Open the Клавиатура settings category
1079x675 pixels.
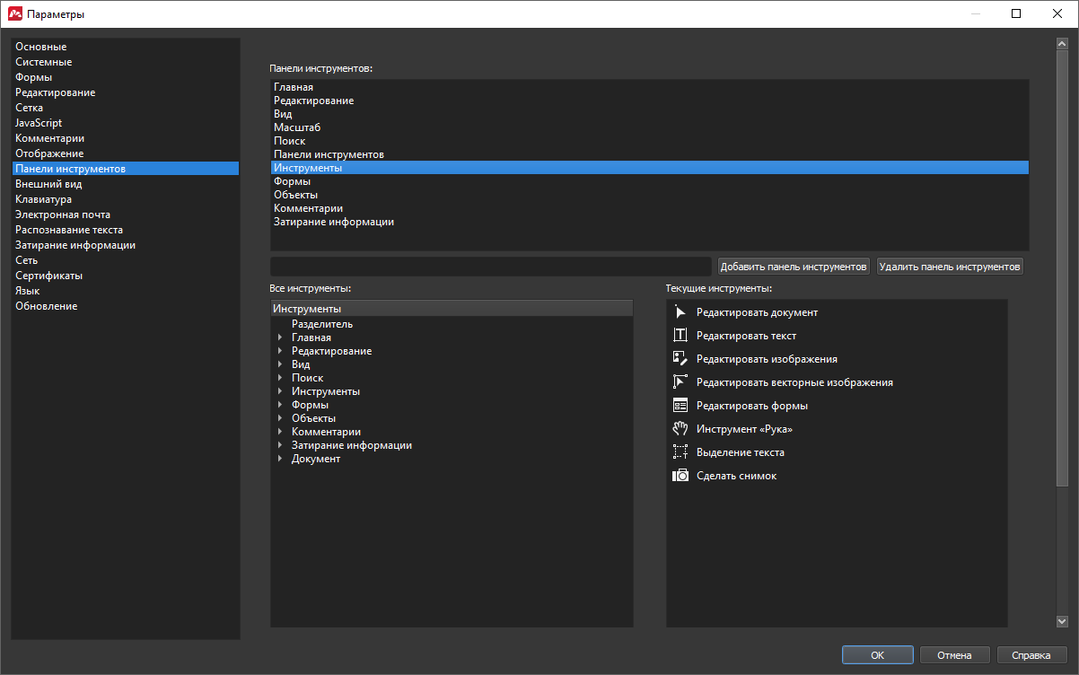[x=43, y=199]
